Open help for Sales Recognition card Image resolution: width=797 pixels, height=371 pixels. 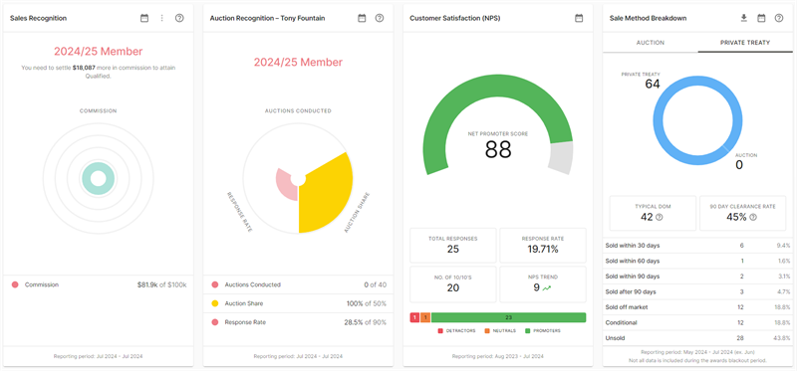pyautogui.click(x=179, y=18)
